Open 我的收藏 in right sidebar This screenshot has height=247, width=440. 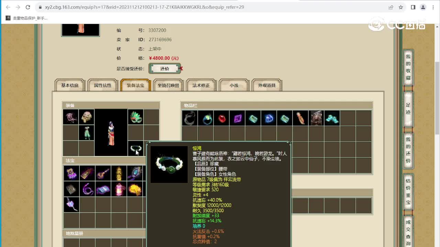[x=408, y=67]
